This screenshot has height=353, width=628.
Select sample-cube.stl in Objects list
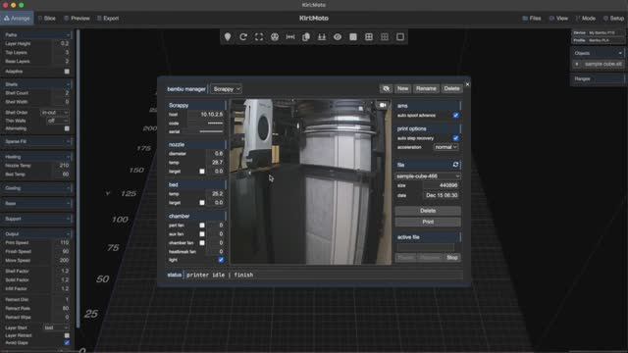(x=602, y=64)
